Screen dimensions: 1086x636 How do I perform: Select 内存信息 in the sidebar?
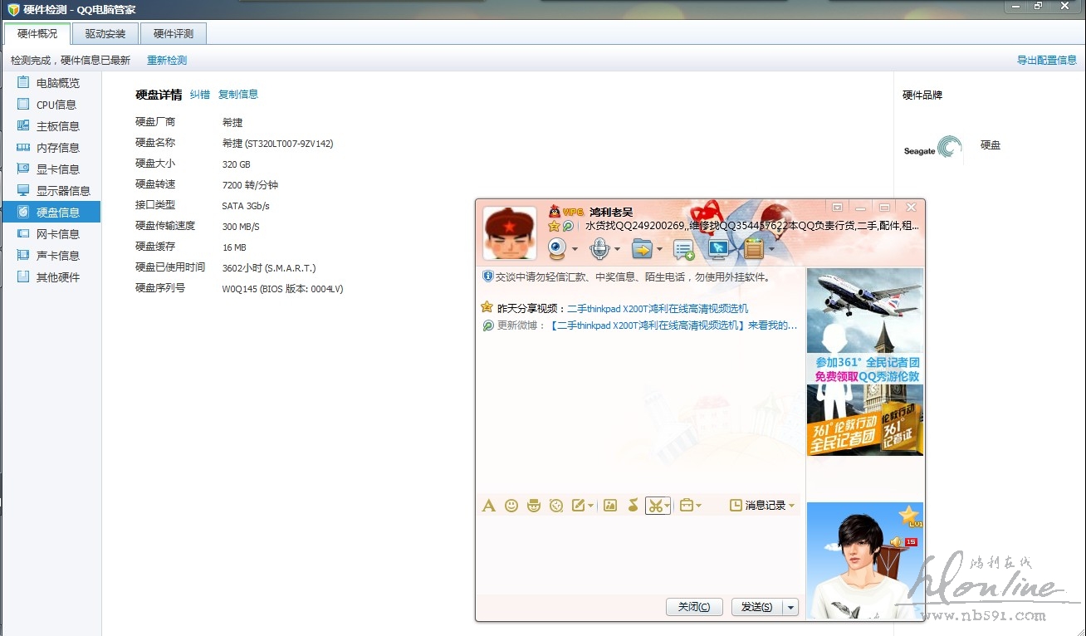[51, 148]
